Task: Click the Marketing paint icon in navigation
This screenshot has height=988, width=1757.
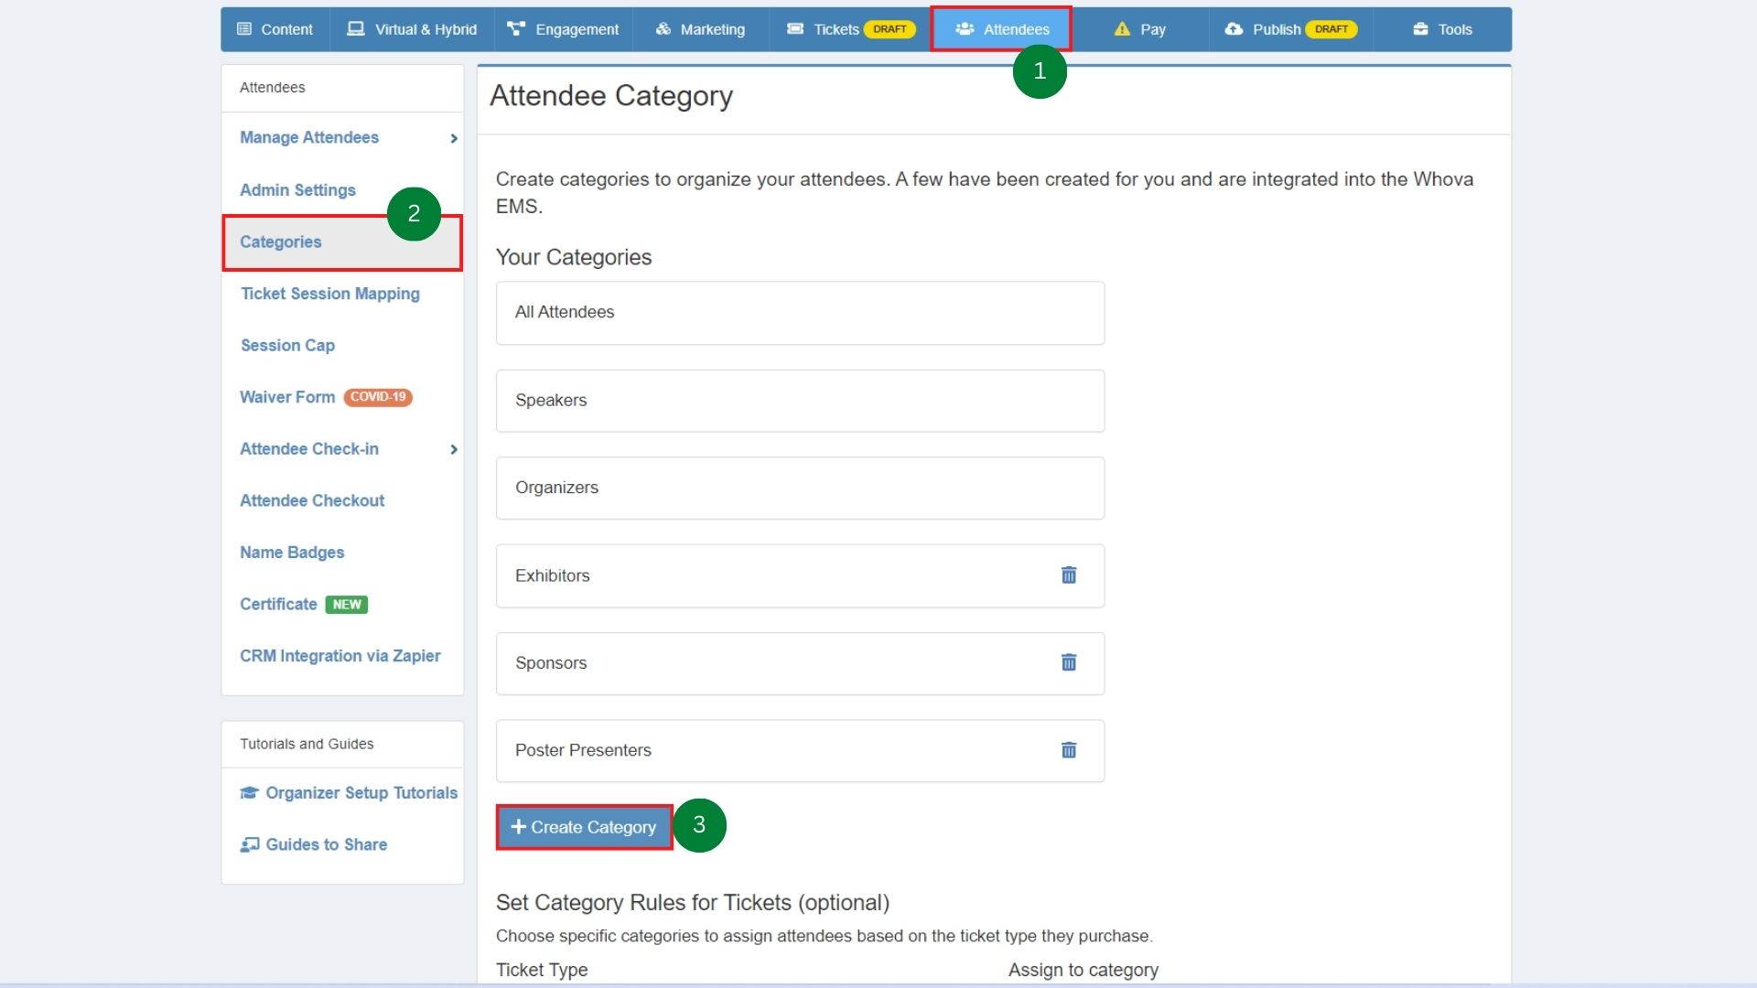Action: pyautogui.click(x=662, y=28)
